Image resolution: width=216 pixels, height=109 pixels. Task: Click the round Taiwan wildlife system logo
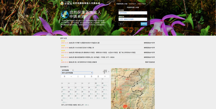(x=65, y=14)
